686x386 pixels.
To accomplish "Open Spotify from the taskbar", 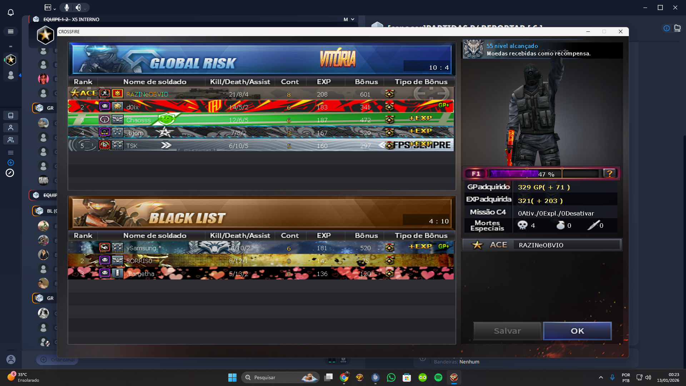I will coord(438,377).
